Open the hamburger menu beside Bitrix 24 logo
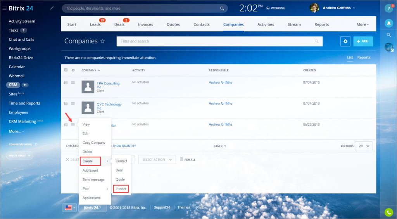397x219 pixels. click(4, 8)
